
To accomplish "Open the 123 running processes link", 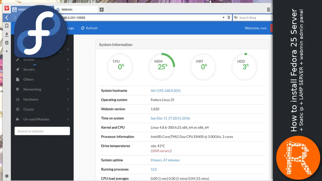I will (154, 169).
